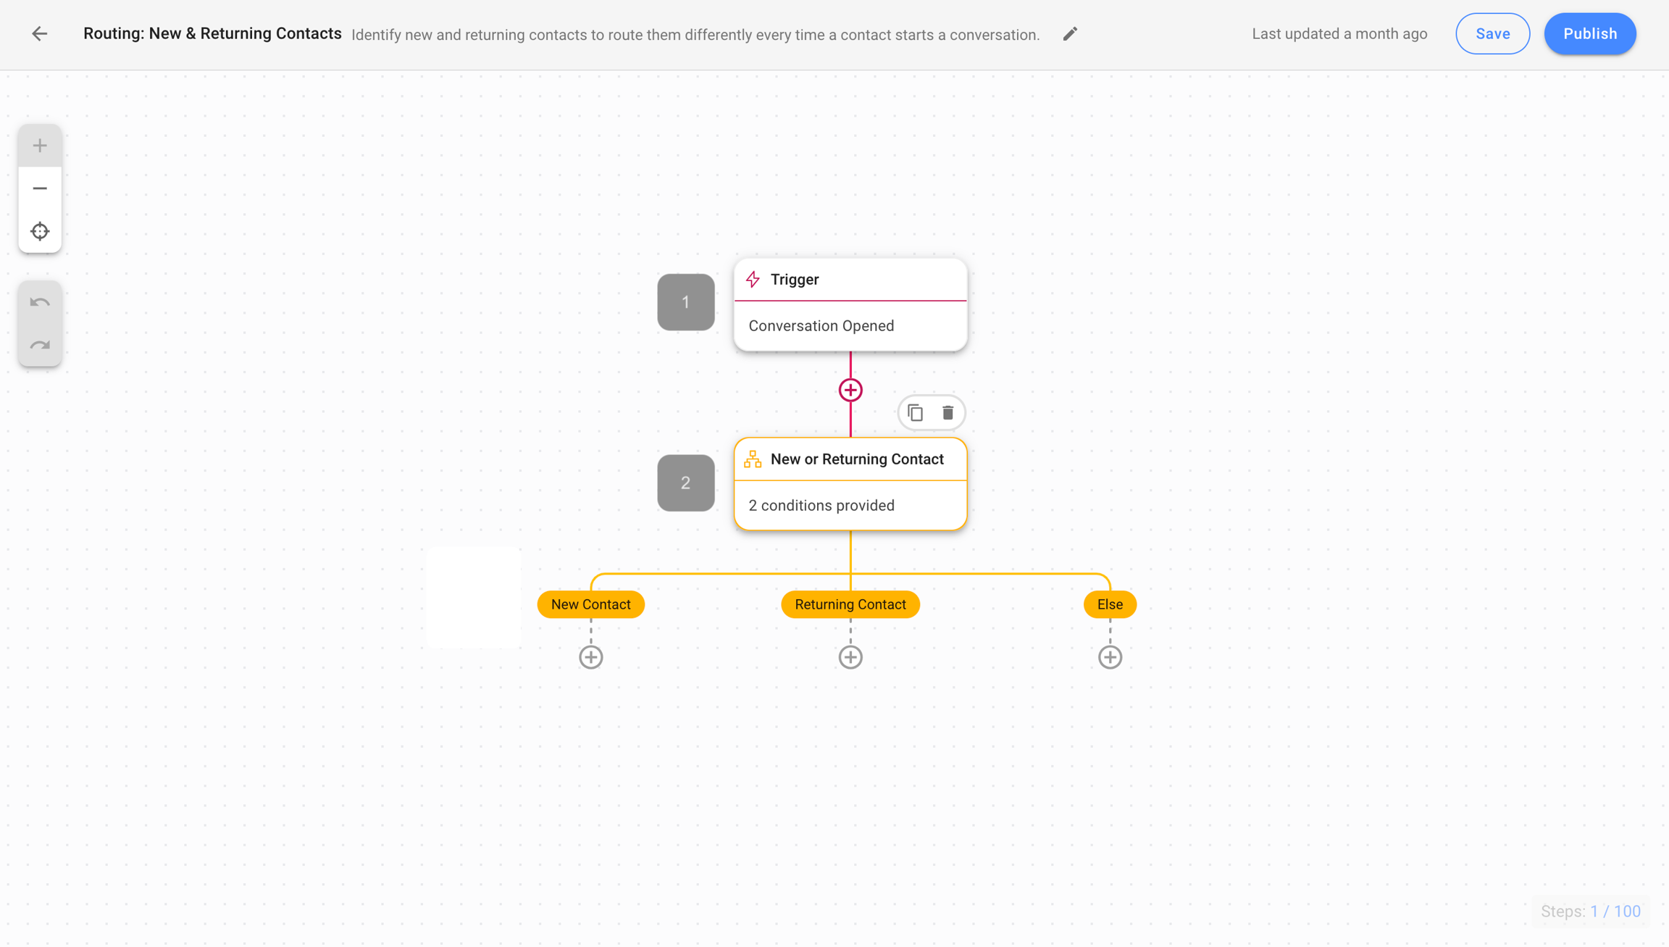This screenshot has height=947, width=1669.
Task: Select the Else branch label
Action: (x=1110, y=604)
